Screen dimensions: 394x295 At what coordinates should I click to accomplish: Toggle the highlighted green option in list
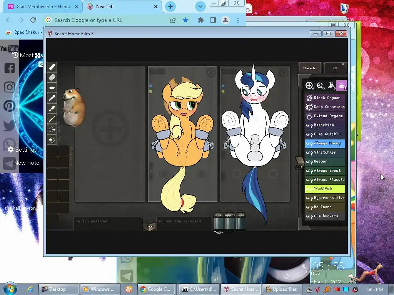(325, 189)
